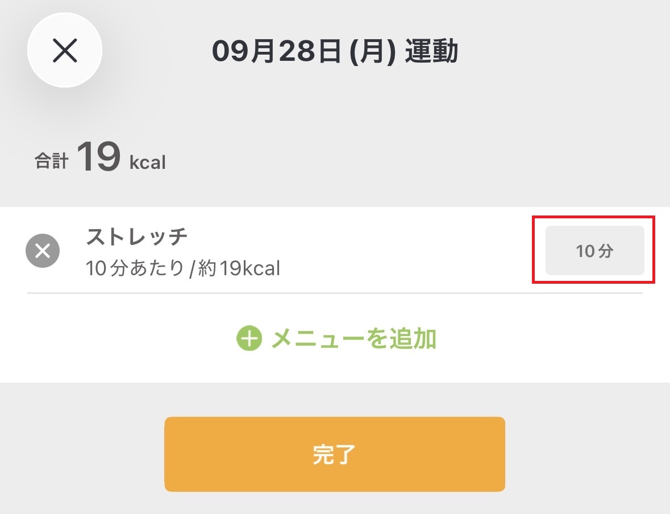Click the kcal unit beside total
This screenshot has height=514, width=670.
[147, 162]
